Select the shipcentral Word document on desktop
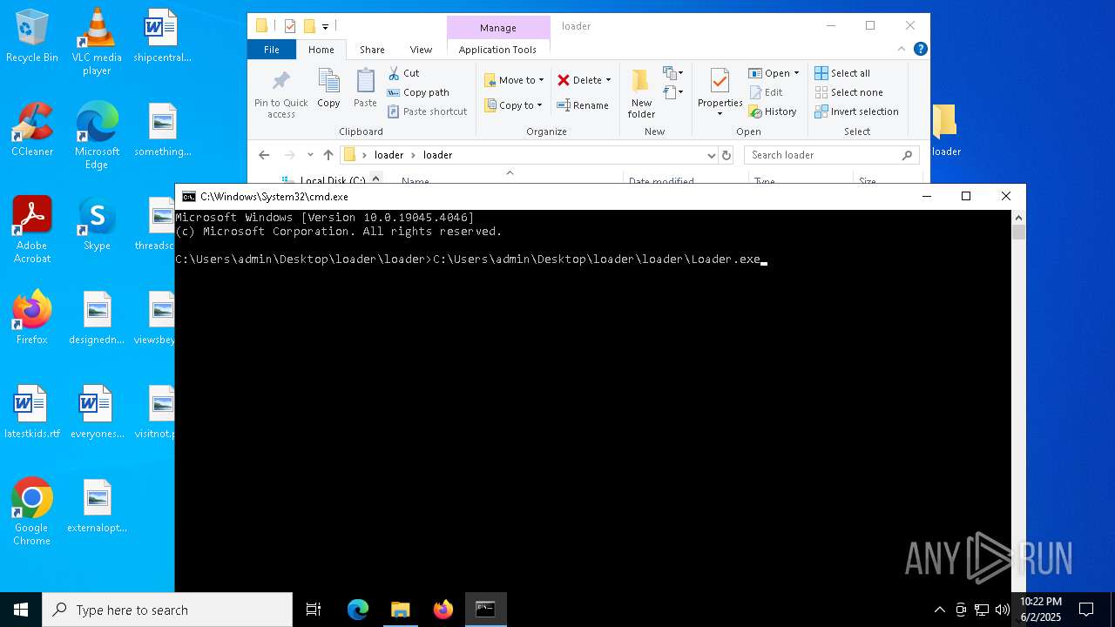1115x627 pixels. [x=162, y=36]
